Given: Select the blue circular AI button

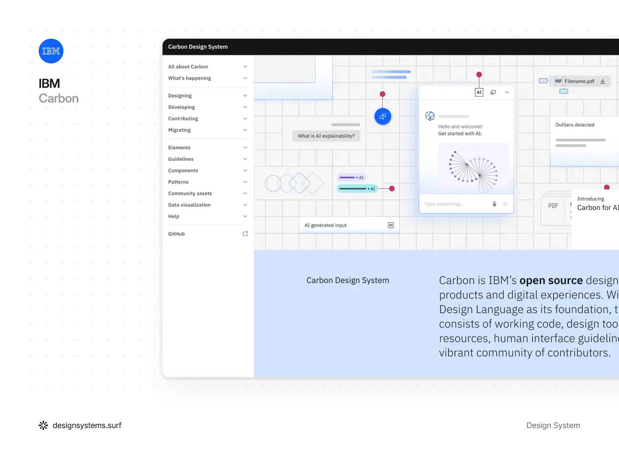Looking at the screenshot, I should click(382, 116).
